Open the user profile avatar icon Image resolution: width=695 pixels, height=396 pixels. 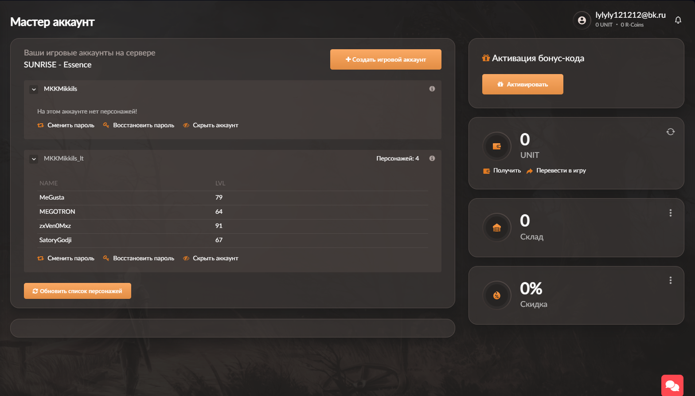coord(582,20)
